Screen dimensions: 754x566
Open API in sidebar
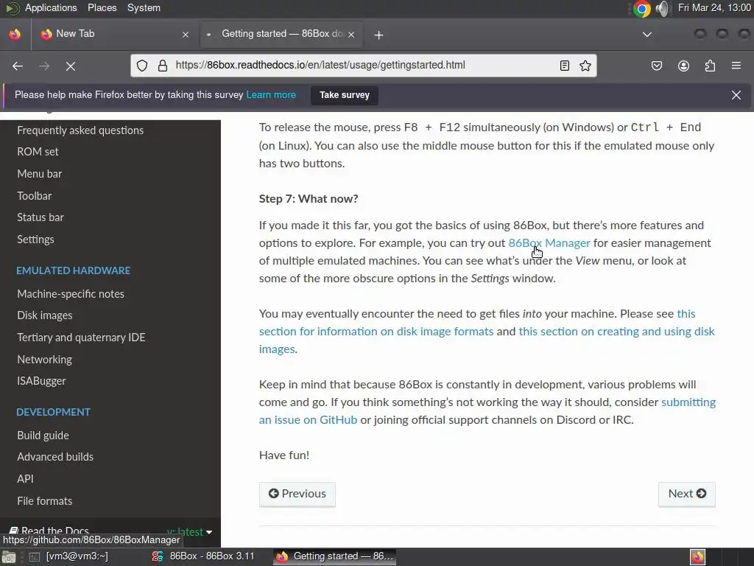[26, 479]
